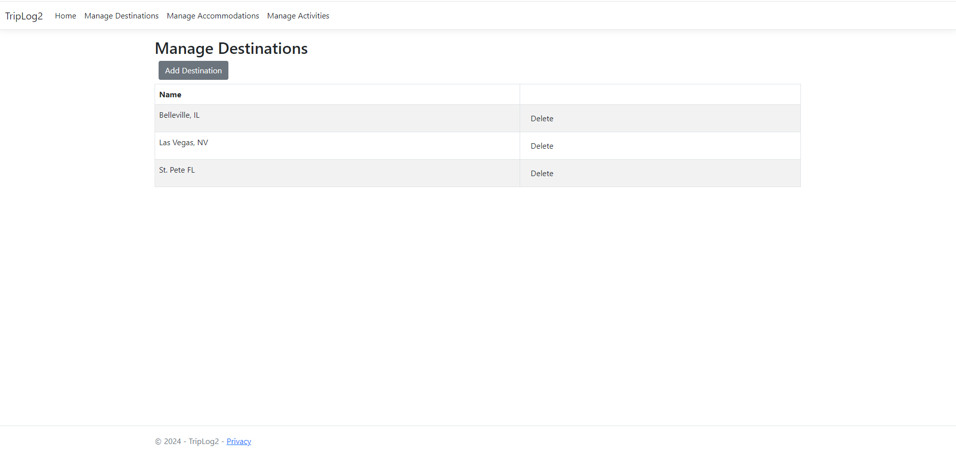This screenshot has width=956, height=455.
Task: Delete the St. Pete FL destination
Action: coord(542,173)
